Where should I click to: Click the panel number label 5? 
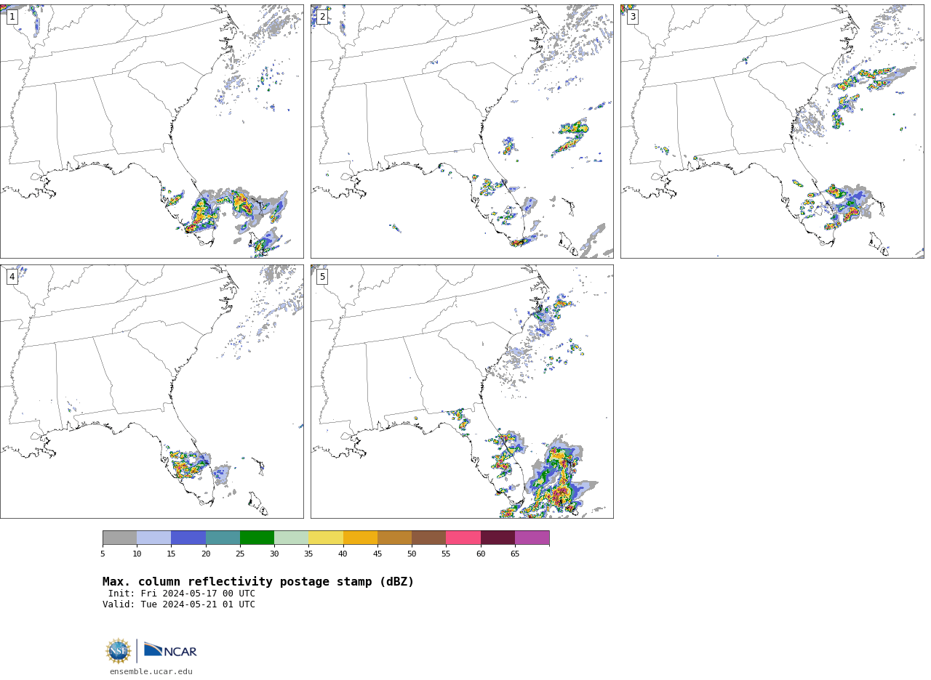322,277
